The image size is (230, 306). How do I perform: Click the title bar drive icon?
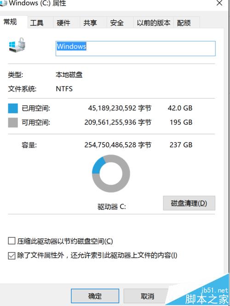tap(3, 3)
